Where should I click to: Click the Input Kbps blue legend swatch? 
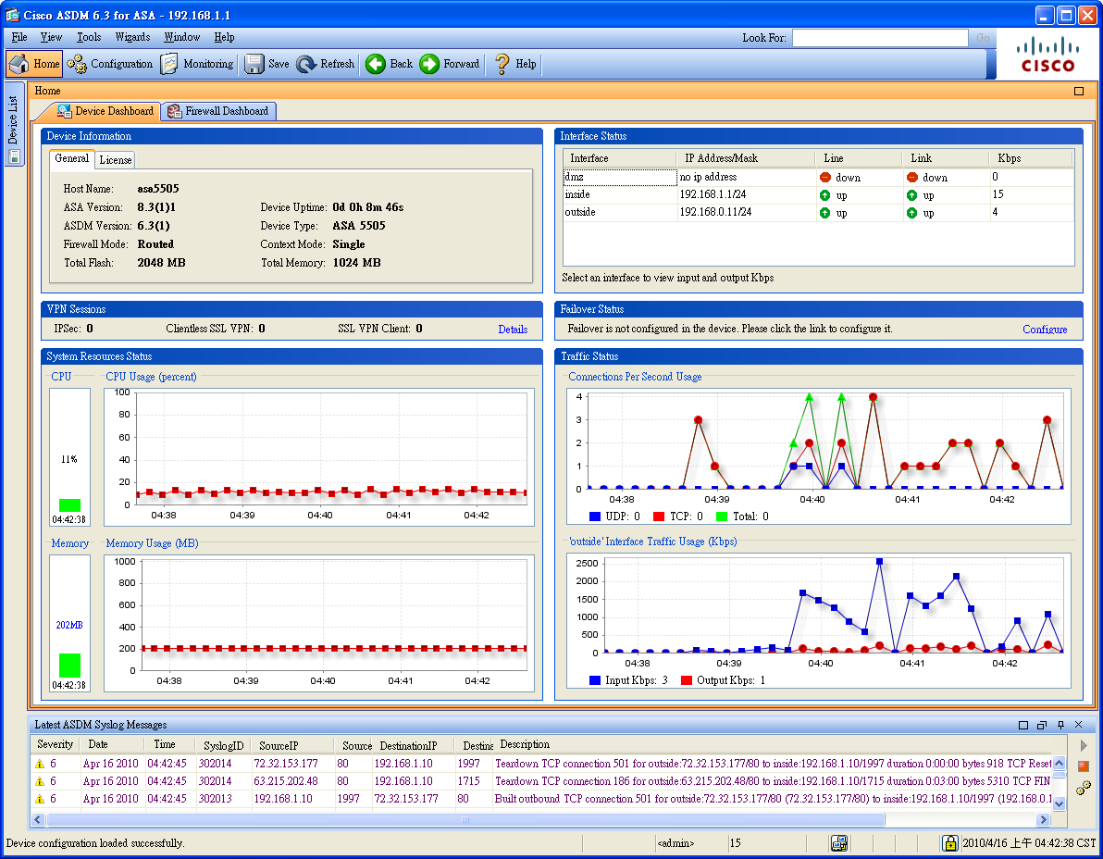tap(595, 680)
